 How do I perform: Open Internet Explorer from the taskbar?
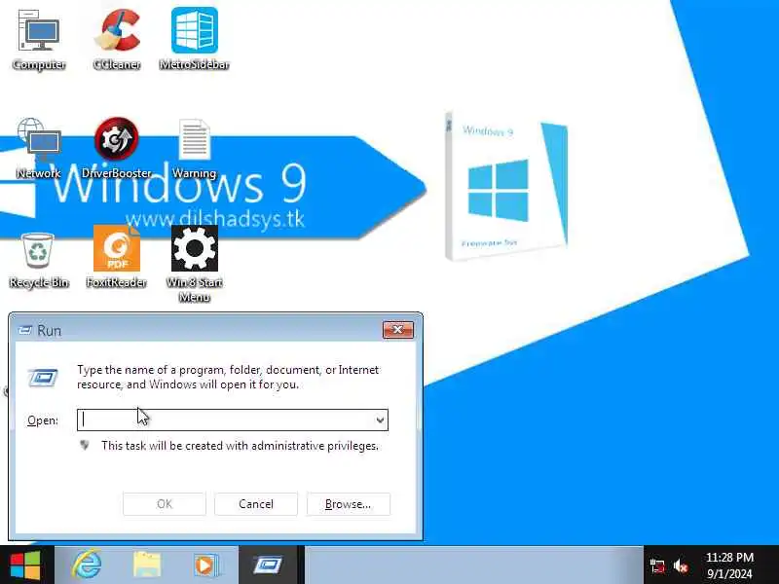(x=87, y=566)
